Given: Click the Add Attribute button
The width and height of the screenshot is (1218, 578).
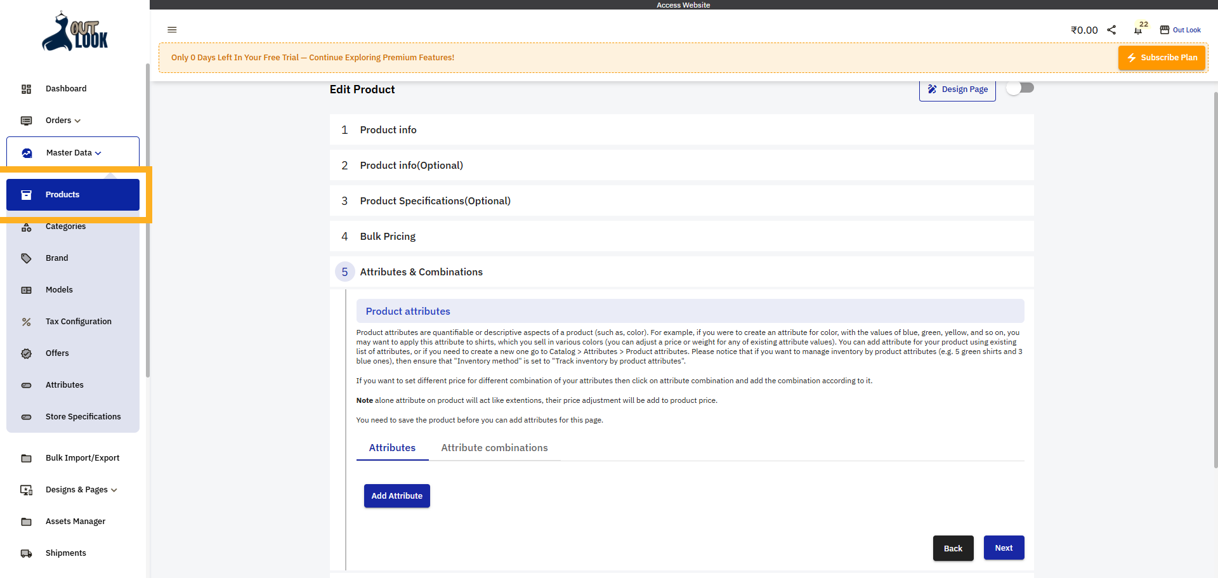Looking at the screenshot, I should [x=397, y=496].
